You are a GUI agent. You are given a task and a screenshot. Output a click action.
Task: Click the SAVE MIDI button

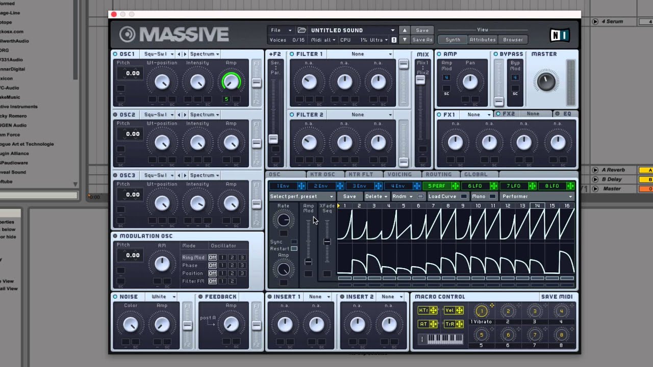coord(557,297)
